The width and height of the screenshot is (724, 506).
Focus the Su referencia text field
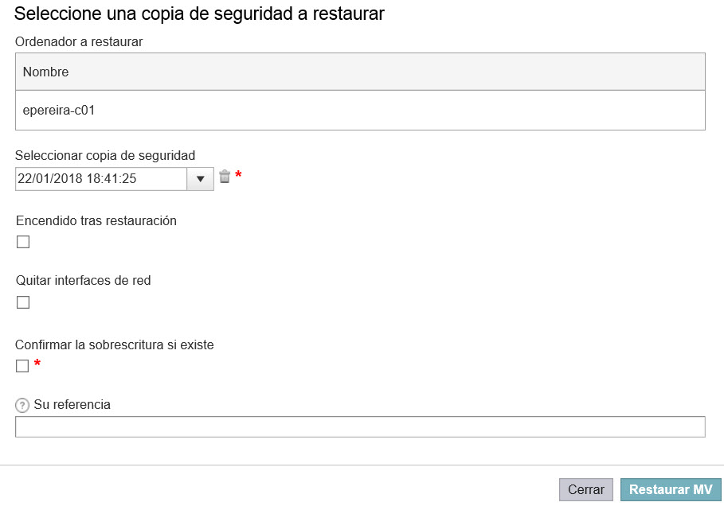[360, 426]
